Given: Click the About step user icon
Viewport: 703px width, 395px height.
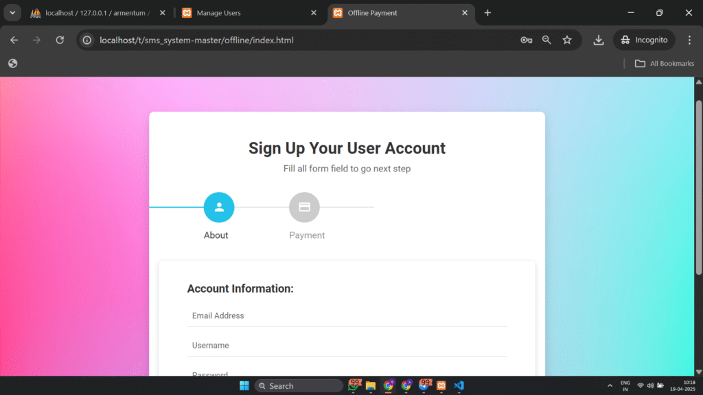Looking at the screenshot, I should pos(219,207).
